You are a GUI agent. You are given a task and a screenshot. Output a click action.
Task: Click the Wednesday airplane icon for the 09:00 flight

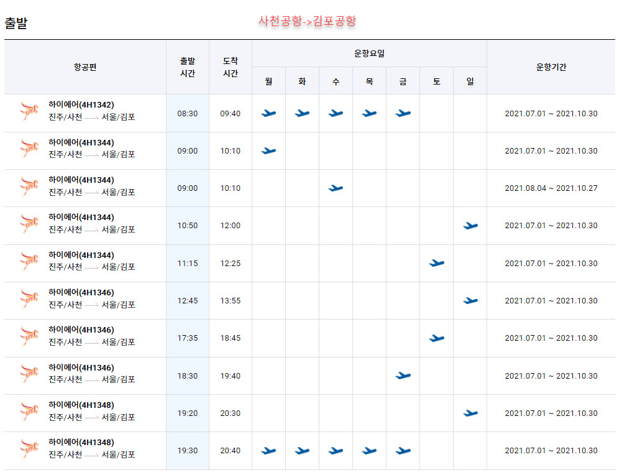[x=336, y=188]
